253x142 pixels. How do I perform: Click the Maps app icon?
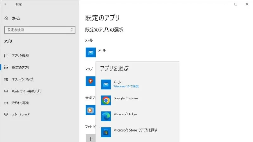[x=90, y=81]
